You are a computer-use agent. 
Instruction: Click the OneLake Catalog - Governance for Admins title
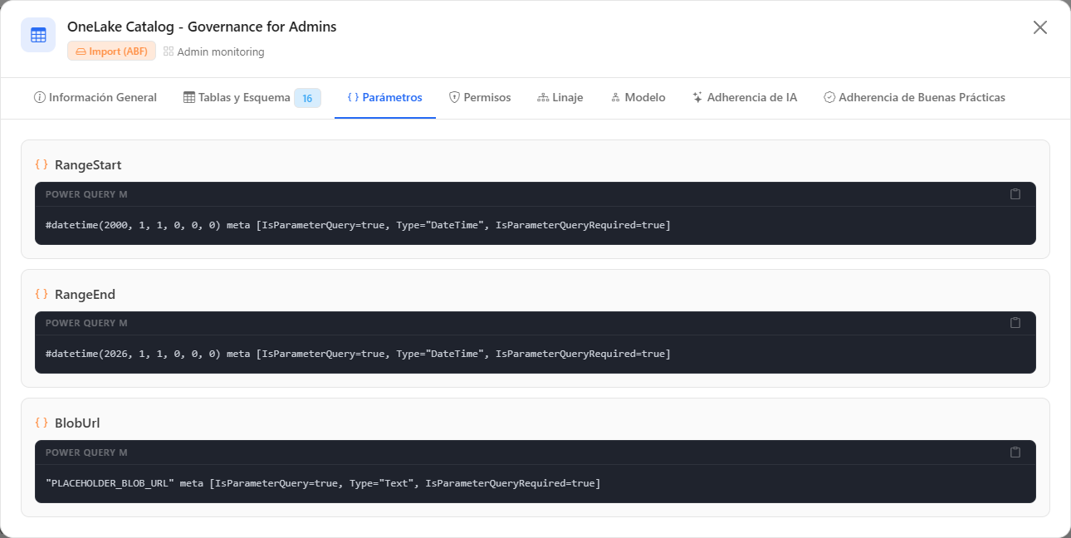202,27
